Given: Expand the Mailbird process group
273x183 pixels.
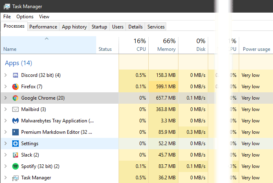Looking at the screenshot, I should pos(6,109).
